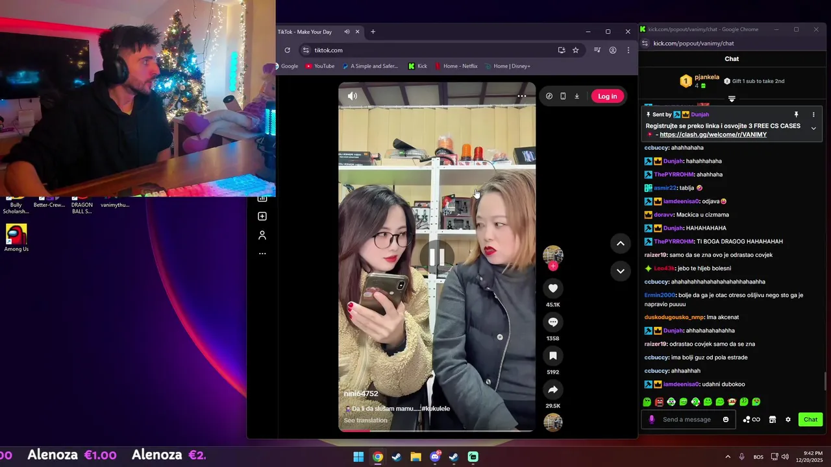Open the Windows Start menu
Image resolution: width=831 pixels, height=467 pixels.
(358, 457)
